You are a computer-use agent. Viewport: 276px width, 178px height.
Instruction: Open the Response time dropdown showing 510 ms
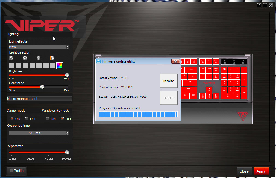click(39, 133)
